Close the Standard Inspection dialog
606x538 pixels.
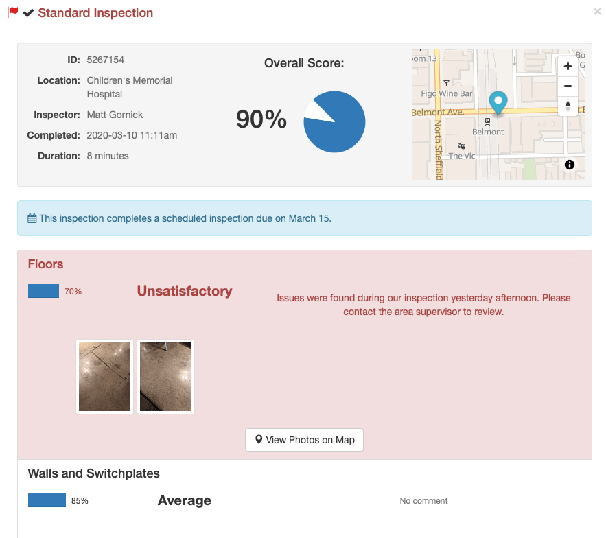tap(597, 12)
